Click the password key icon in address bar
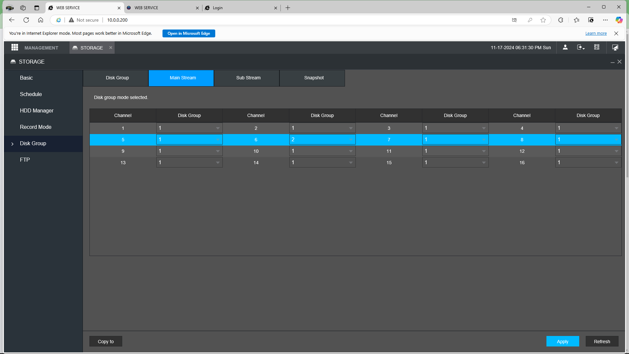This screenshot has height=354, width=629. point(530,20)
